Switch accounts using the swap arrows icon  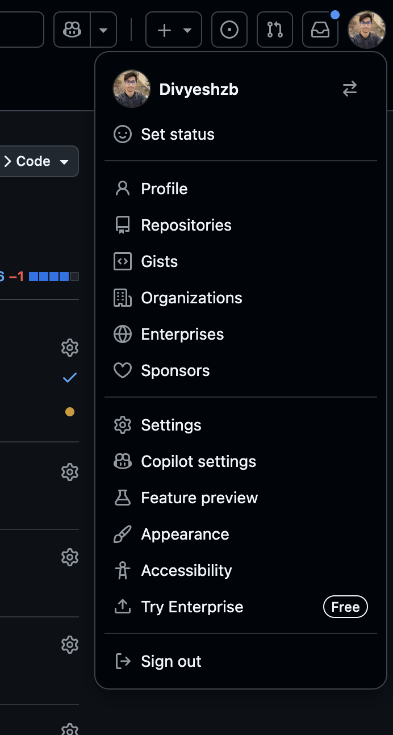(350, 89)
